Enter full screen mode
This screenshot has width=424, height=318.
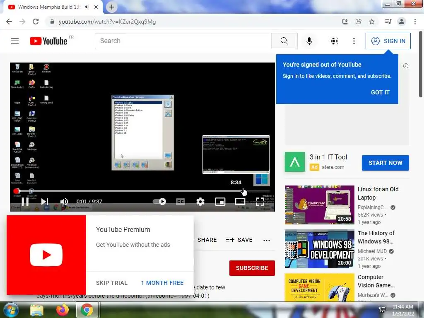260,202
